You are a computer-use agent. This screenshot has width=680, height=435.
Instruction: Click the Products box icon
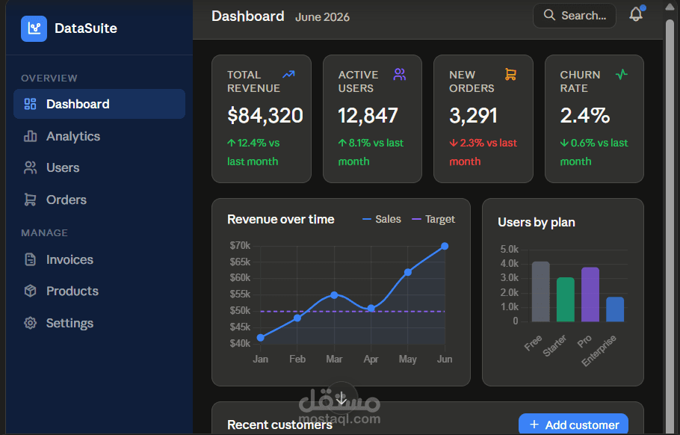click(30, 291)
